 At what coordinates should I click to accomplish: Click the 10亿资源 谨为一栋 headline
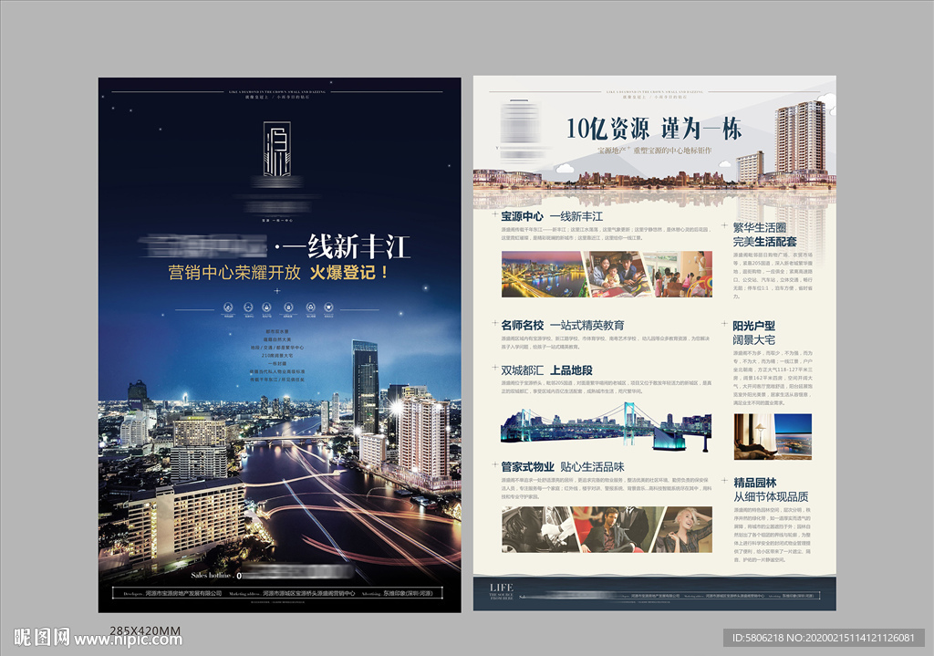pyautogui.click(x=654, y=129)
